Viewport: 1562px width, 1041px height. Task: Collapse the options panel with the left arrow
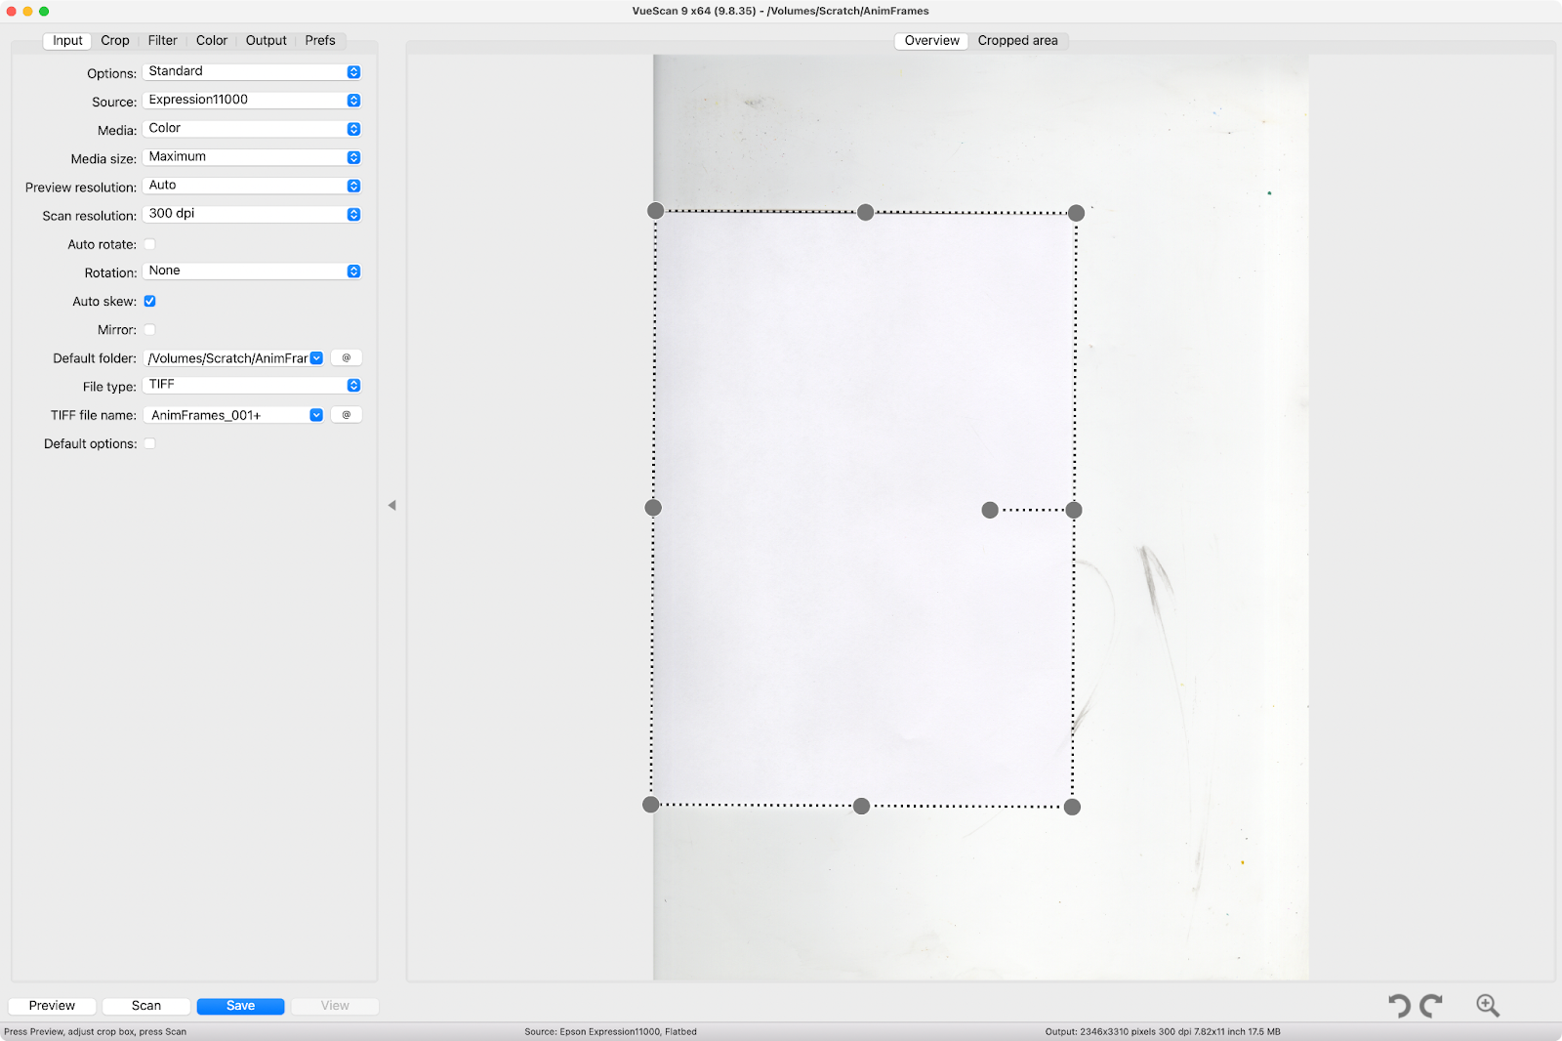(x=391, y=506)
